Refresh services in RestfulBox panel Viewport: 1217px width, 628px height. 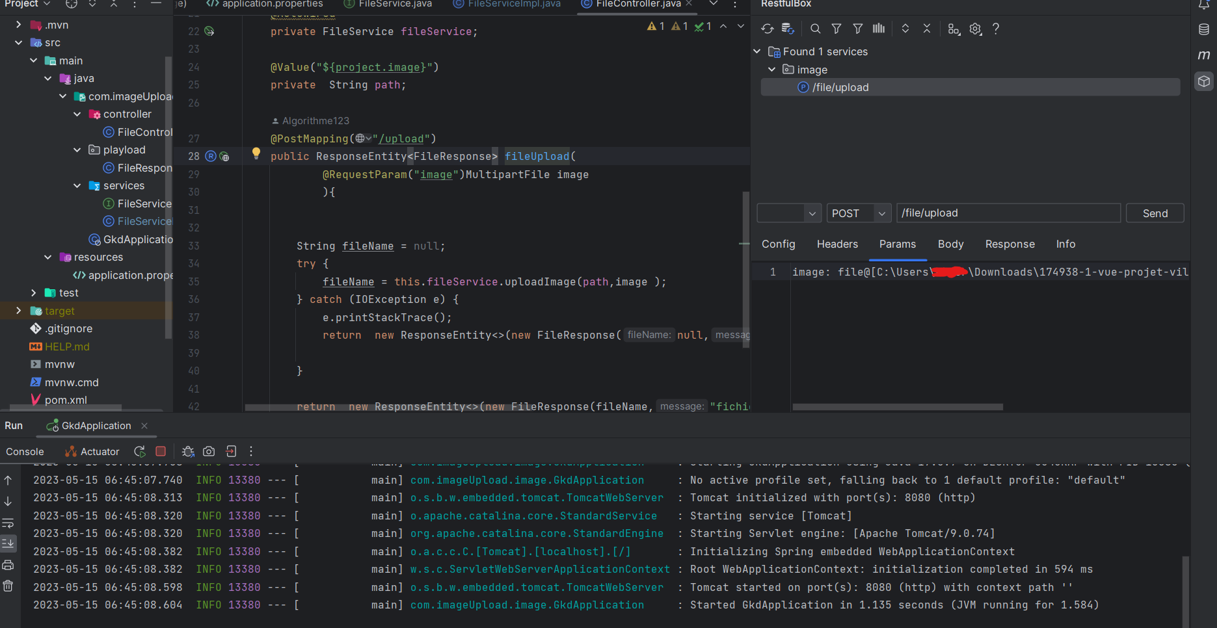click(x=767, y=29)
